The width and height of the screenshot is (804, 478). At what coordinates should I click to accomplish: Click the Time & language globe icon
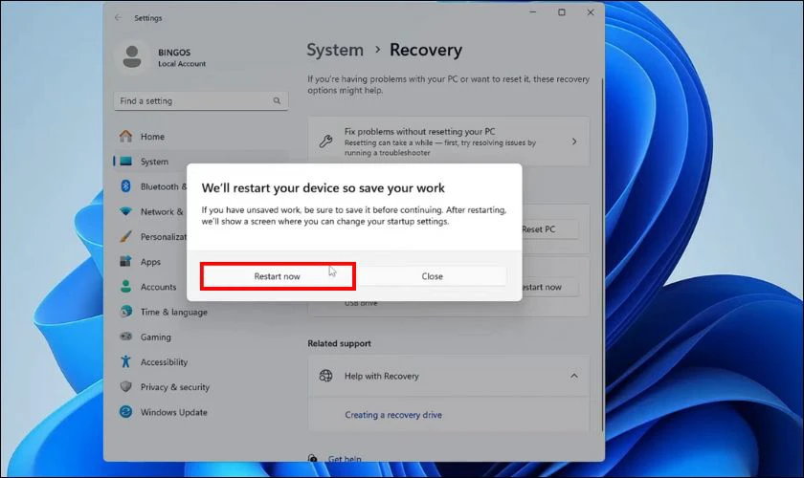125,311
